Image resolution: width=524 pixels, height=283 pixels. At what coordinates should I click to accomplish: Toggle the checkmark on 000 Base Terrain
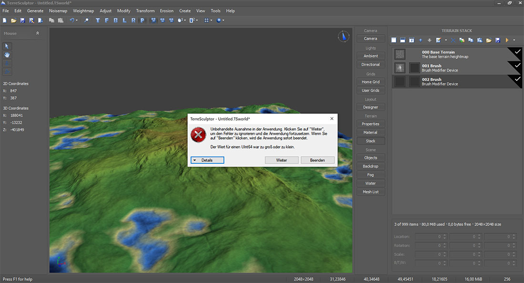click(x=517, y=52)
